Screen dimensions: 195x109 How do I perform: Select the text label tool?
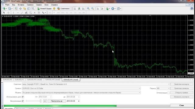pyautogui.click(x=39, y=13)
